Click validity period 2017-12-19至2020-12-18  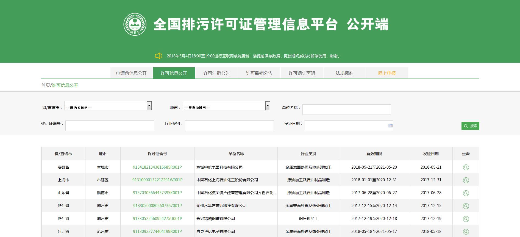374,219
